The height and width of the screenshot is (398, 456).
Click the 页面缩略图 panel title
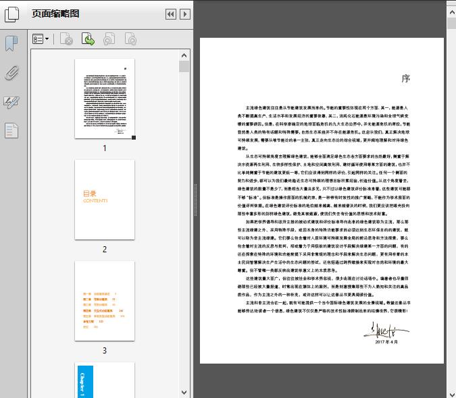[x=55, y=13]
